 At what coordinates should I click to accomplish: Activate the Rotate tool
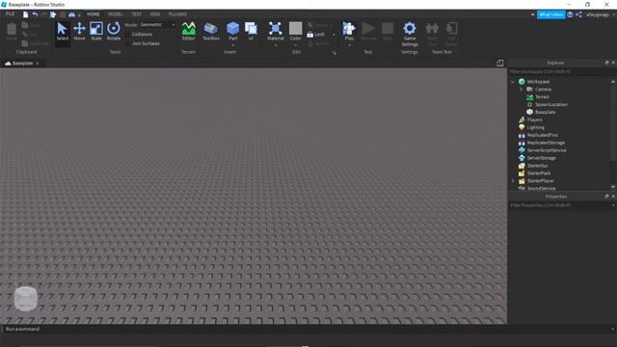click(x=114, y=32)
